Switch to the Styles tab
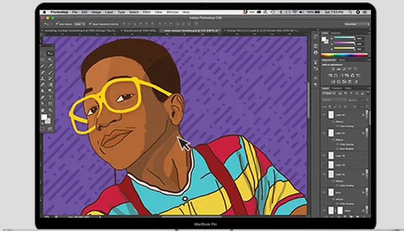404x231 pixels. pos(342,60)
